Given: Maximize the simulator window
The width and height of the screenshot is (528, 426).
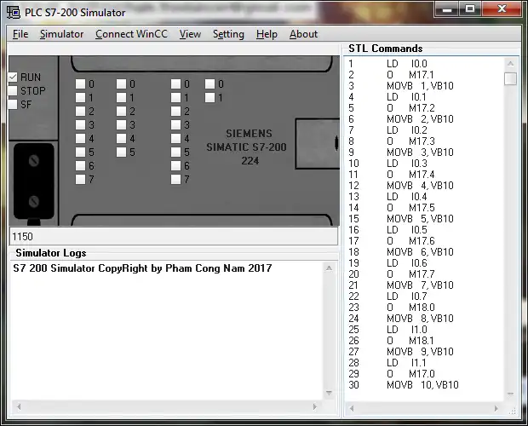Looking at the screenshot, I should tap(470, 9).
